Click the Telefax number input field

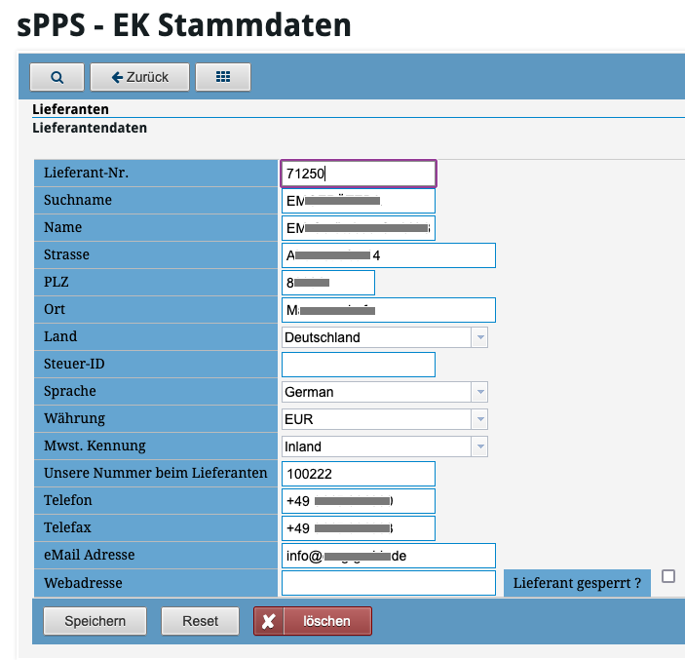click(358, 528)
